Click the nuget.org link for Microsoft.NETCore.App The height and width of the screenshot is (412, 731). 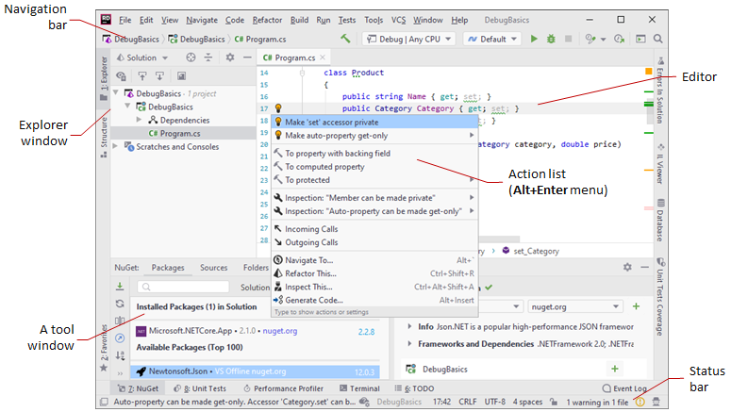coord(280,331)
